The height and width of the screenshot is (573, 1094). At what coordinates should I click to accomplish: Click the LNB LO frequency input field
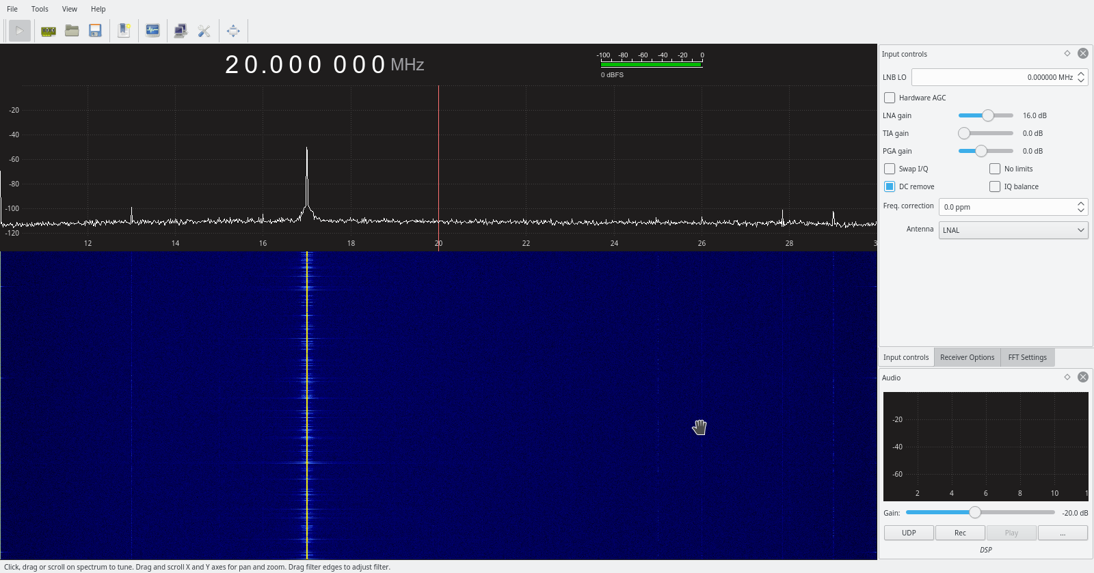993,77
